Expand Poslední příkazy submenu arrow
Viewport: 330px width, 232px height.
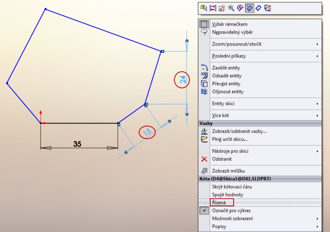317,56
